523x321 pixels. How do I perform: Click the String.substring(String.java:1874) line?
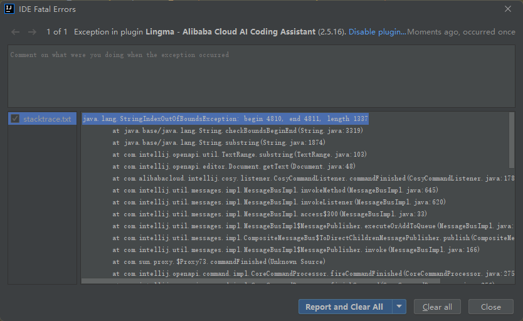(219, 143)
